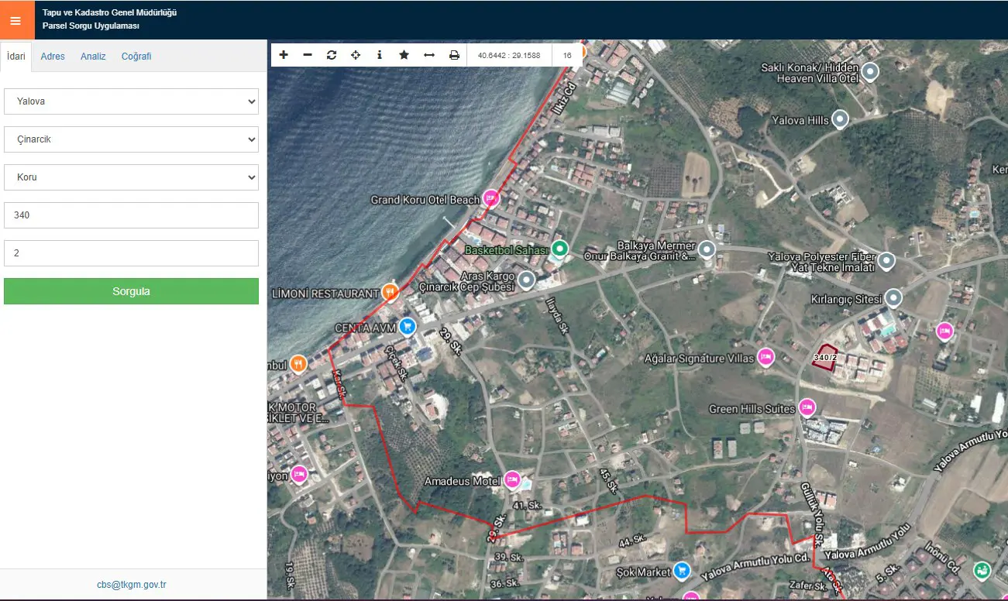The height and width of the screenshot is (601, 1008).
Task: Click the Parsel Sorgu Uygulaması header title
Action: [91, 26]
